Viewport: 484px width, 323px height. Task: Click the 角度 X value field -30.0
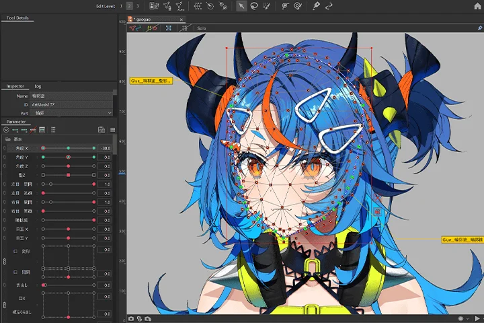pyautogui.click(x=105, y=148)
